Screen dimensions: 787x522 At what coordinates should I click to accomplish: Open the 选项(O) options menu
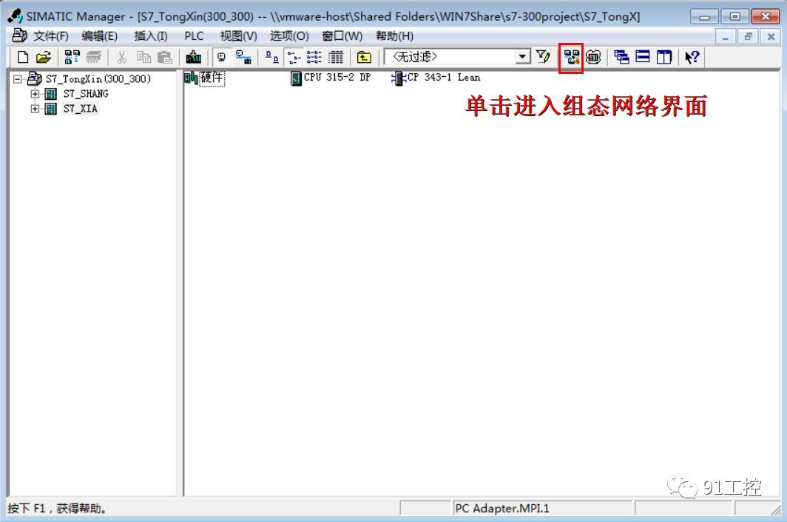[288, 36]
